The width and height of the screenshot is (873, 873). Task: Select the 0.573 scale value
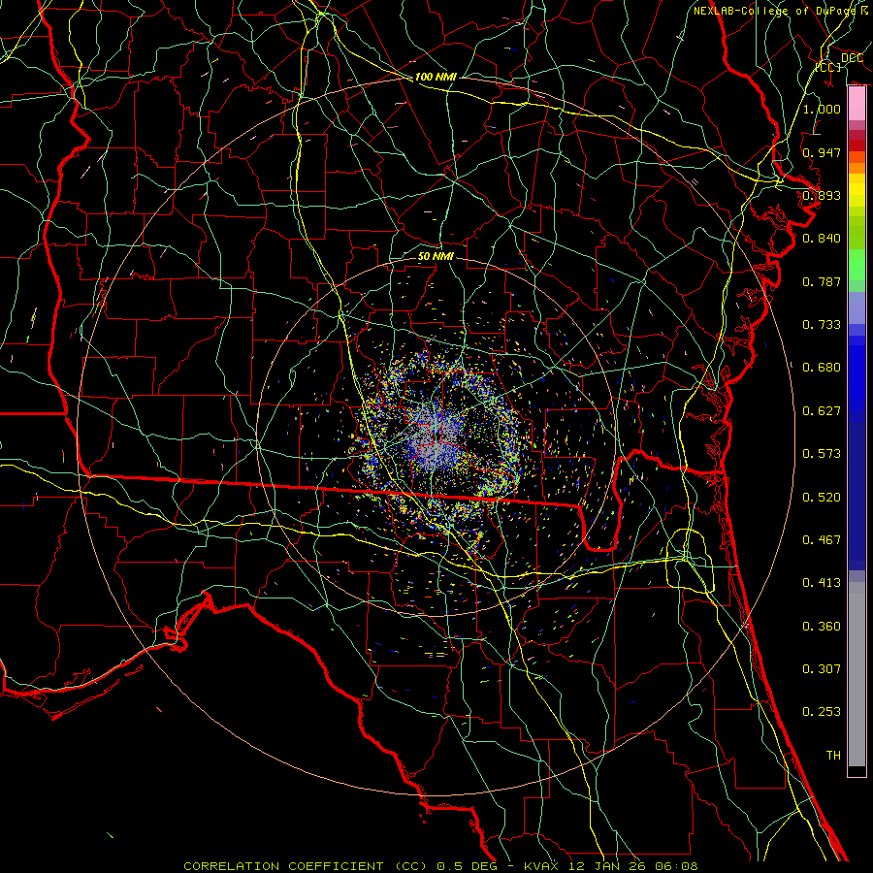[822, 454]
